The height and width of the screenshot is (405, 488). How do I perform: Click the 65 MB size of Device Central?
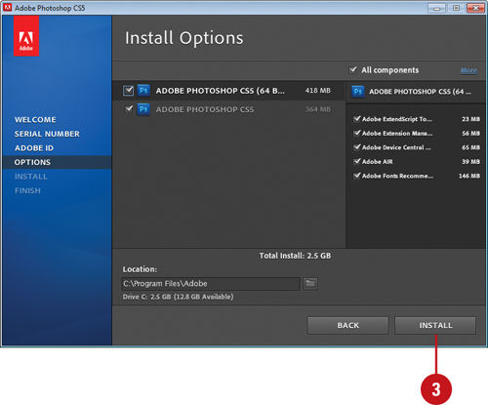[x=470, y=147]
